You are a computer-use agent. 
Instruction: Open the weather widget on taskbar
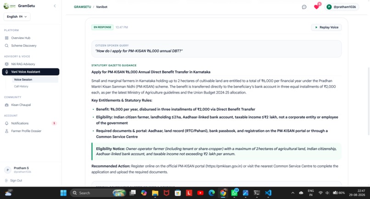[8, 193]
